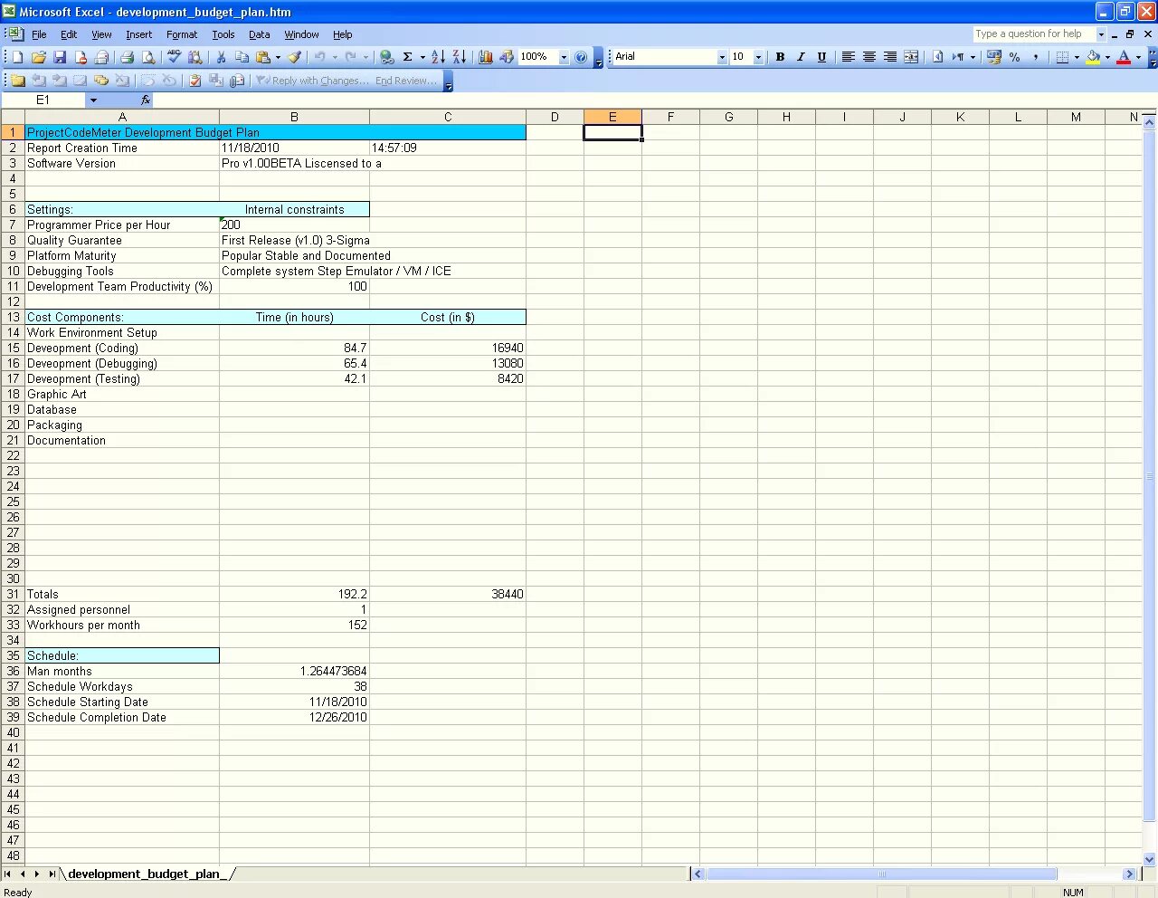Save the workbook with the floppy icon
The width and height of the screenshot is (1158, 898).
click(x=60, y=57)
